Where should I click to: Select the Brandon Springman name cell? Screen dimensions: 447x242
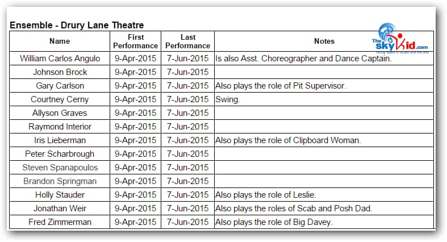(60, 181)
